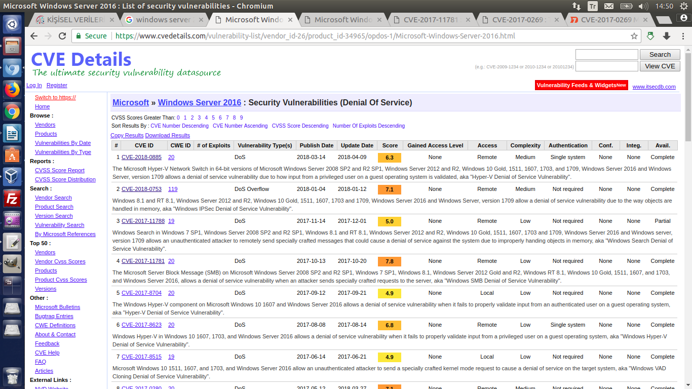Open CWE Definitions sidebar link
The image size is (692, 389).
[55, 325]
